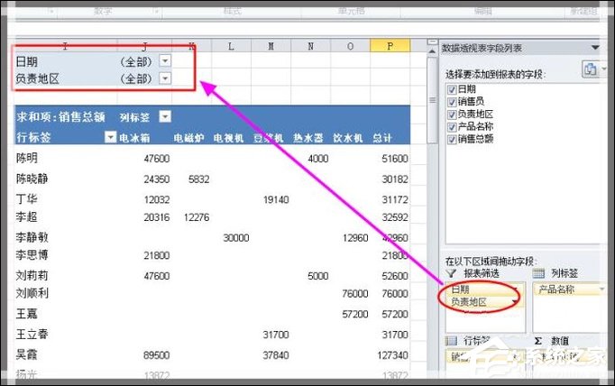Uncheck the 销售总额 field checkbox

point(452,140)
